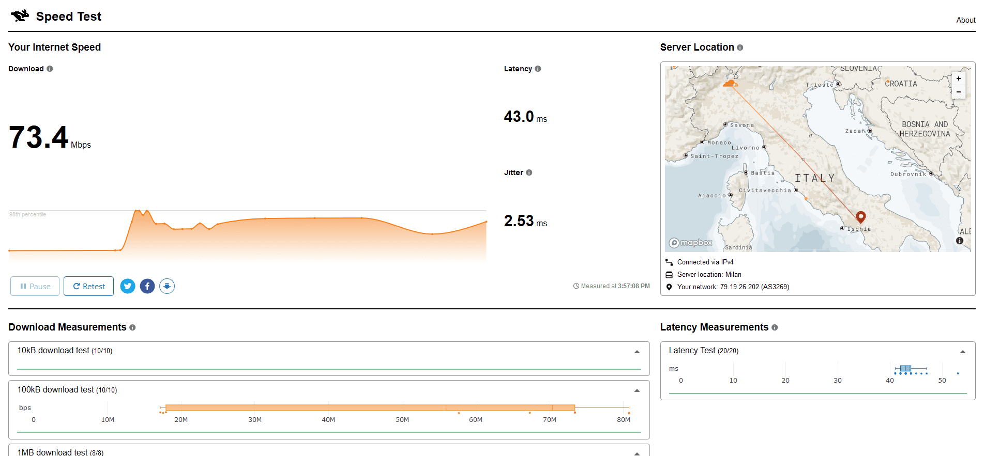The image size is (984, 456).
Task: Share results on Facebook
Action: coord(147,286)
